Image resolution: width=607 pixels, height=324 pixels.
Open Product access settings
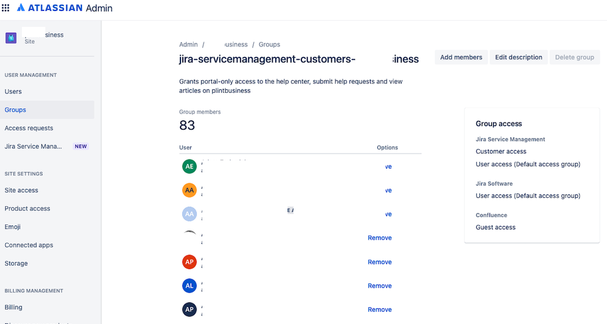(x=47, y=208)
